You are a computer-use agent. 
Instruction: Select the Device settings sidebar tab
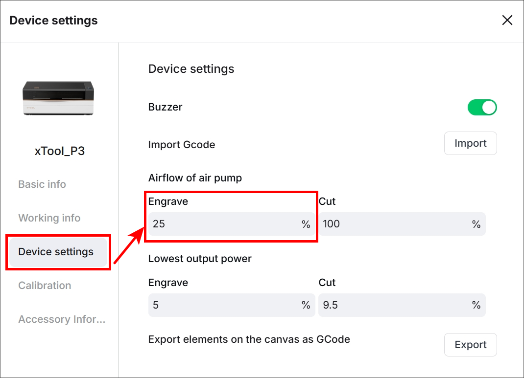pos(56,252)
